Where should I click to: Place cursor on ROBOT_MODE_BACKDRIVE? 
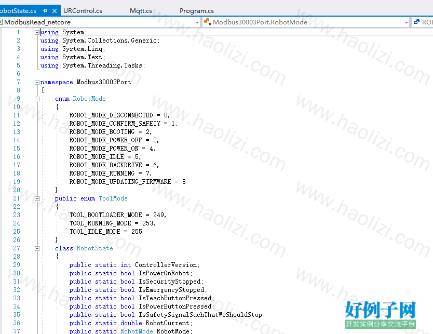(x=105, y=165)
